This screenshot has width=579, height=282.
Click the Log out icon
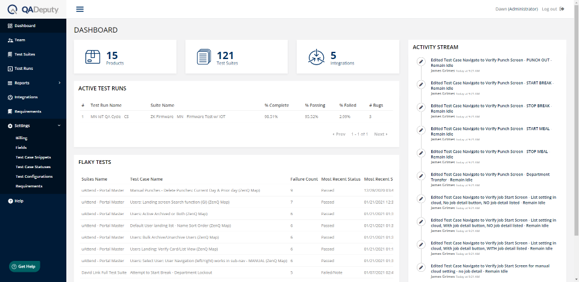coord(562,9)
